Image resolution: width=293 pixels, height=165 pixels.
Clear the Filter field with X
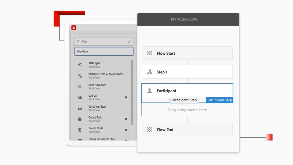(x=129, y=42)
